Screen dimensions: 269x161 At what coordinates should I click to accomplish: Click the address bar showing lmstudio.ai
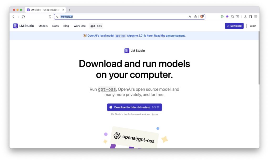[130, 17]
